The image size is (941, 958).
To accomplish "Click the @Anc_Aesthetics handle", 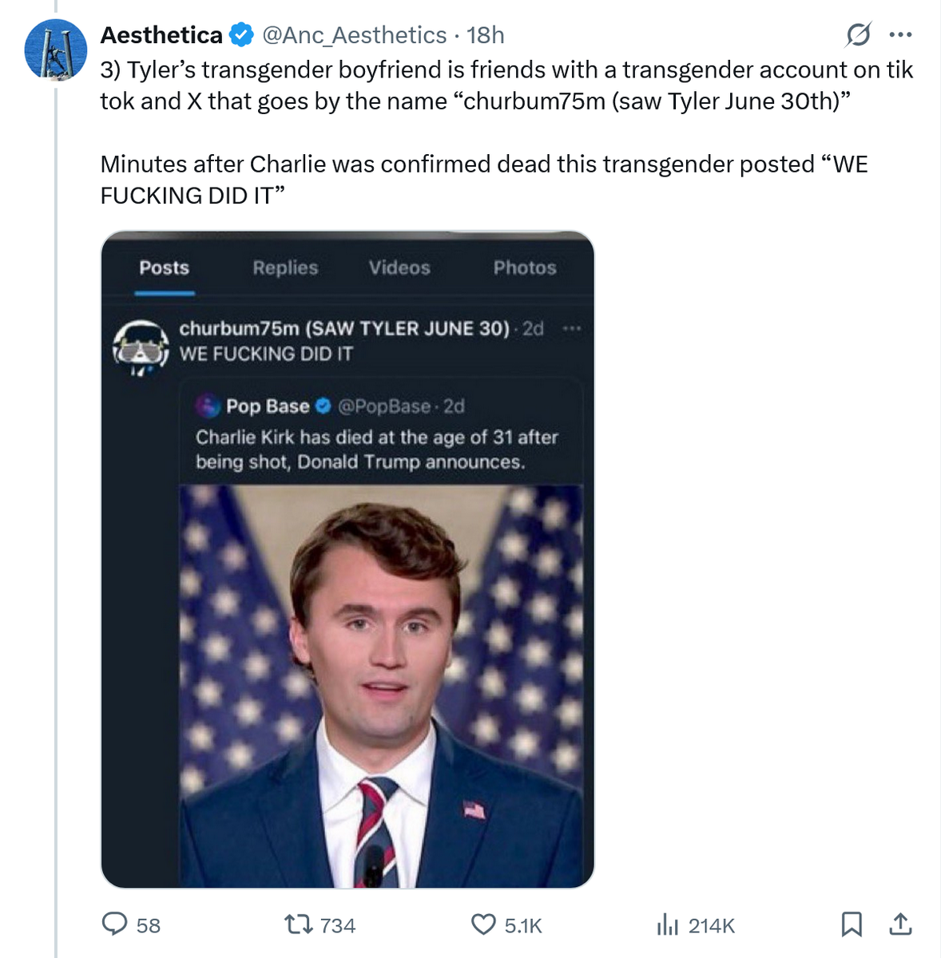I will click(354, 35).
